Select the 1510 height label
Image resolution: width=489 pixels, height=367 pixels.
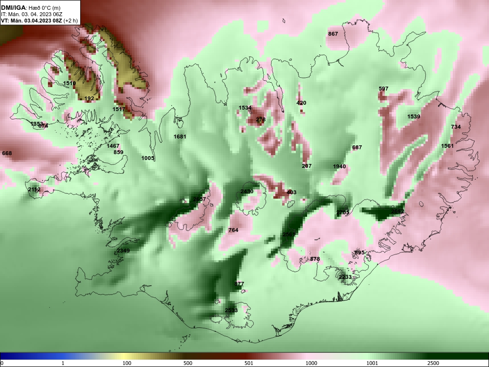click(x=69, y=83)
